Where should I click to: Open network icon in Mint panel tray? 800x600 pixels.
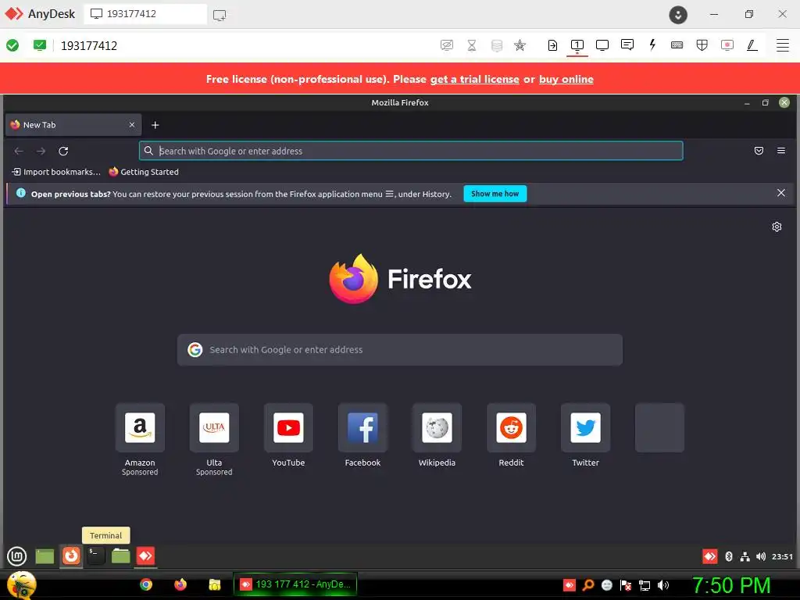(x=745, y=556)
